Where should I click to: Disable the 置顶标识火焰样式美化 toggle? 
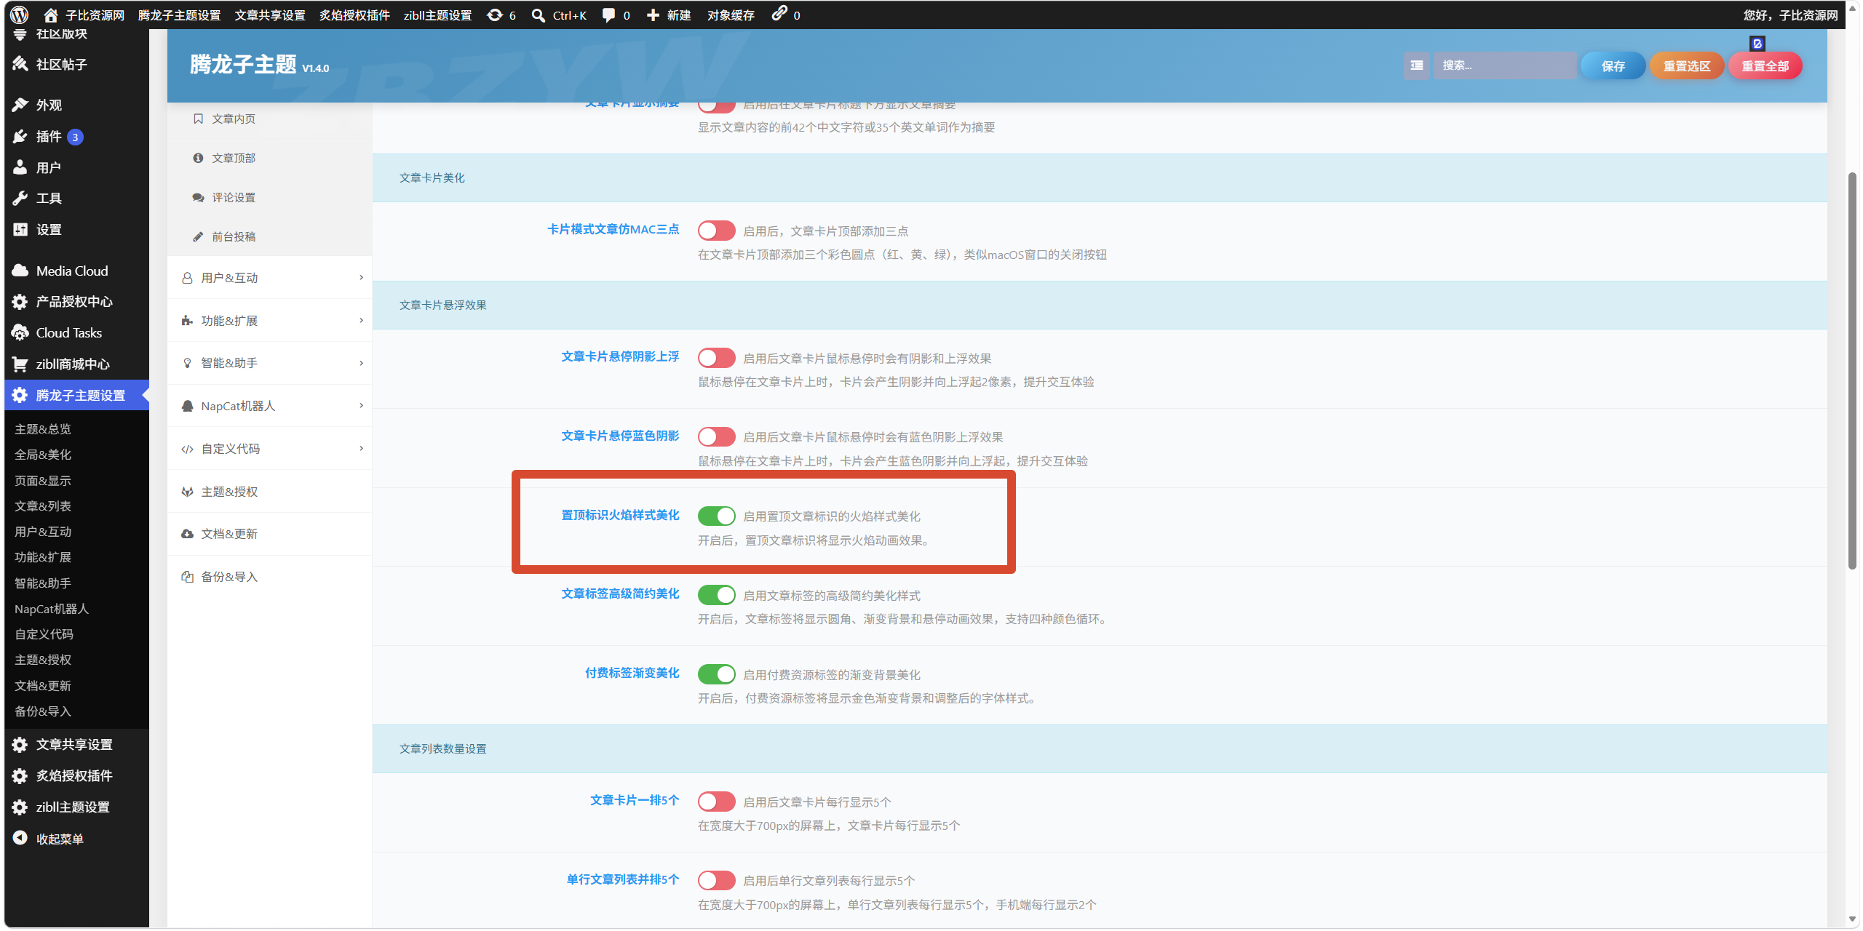pyautogui.click(x=716, y=516)
